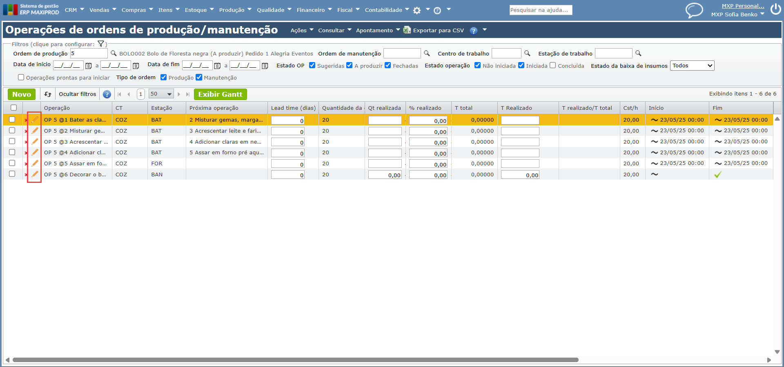The width and height of the screenshot is (784, 367).
Task: Click the green Novo button
Action: click(22, 94)
